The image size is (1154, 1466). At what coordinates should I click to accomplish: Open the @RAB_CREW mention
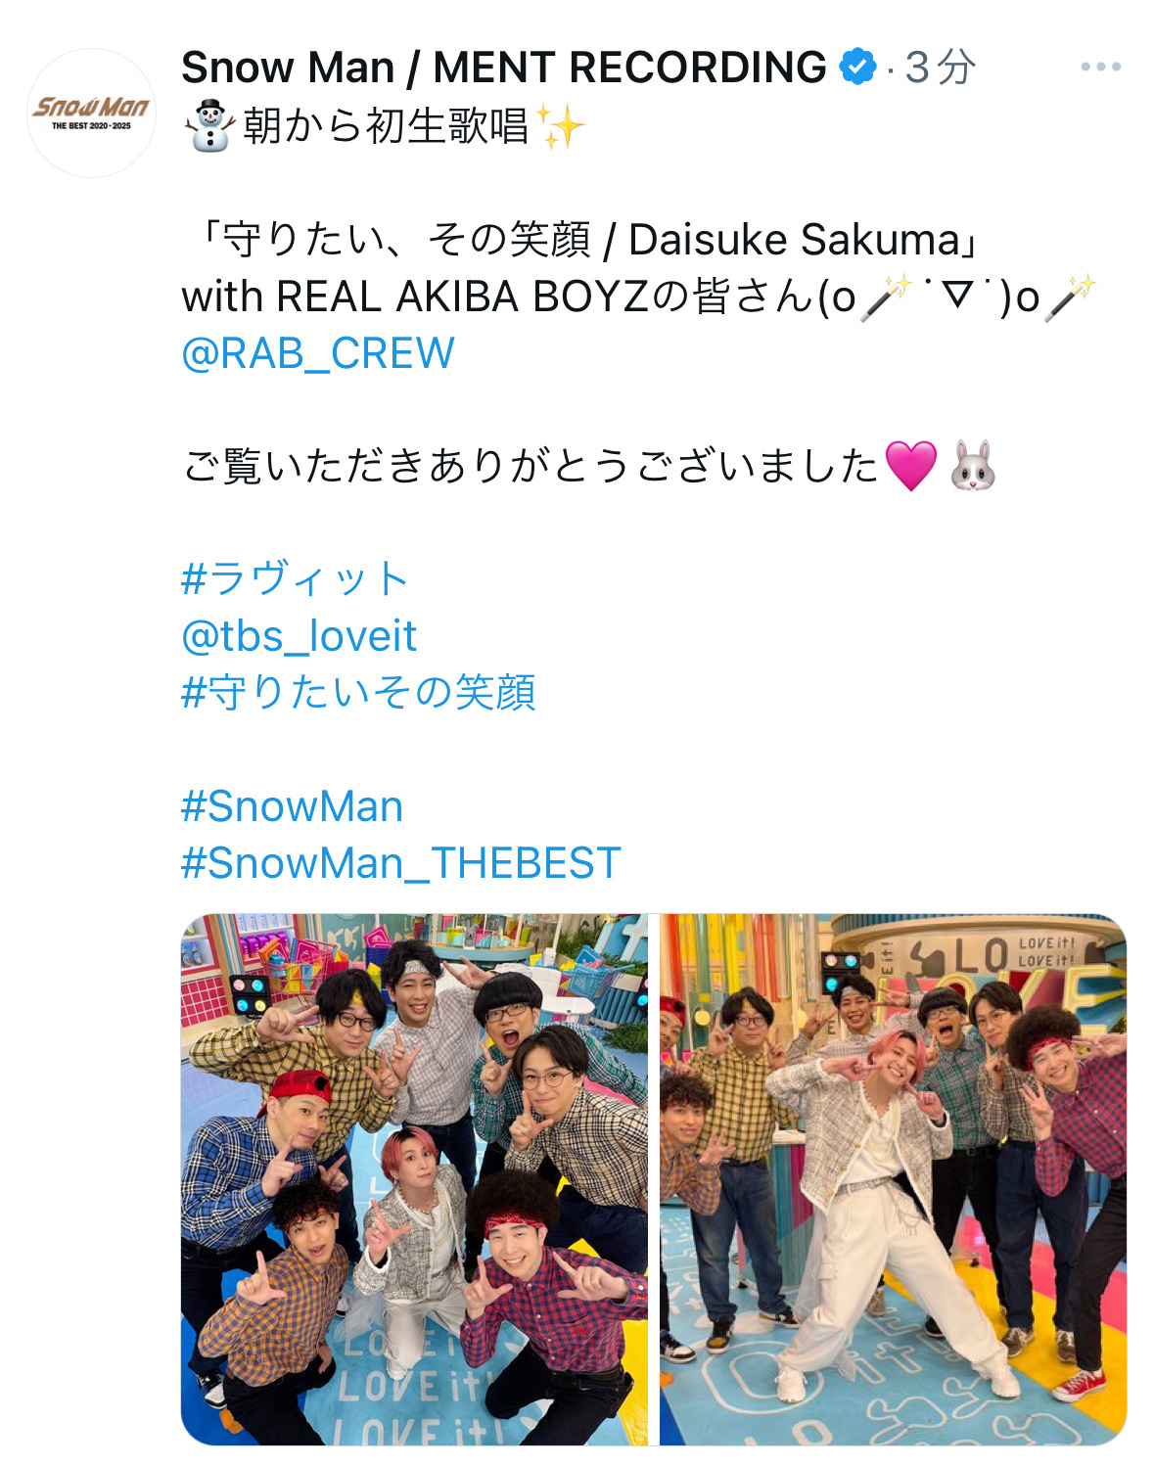coord(318,353)
